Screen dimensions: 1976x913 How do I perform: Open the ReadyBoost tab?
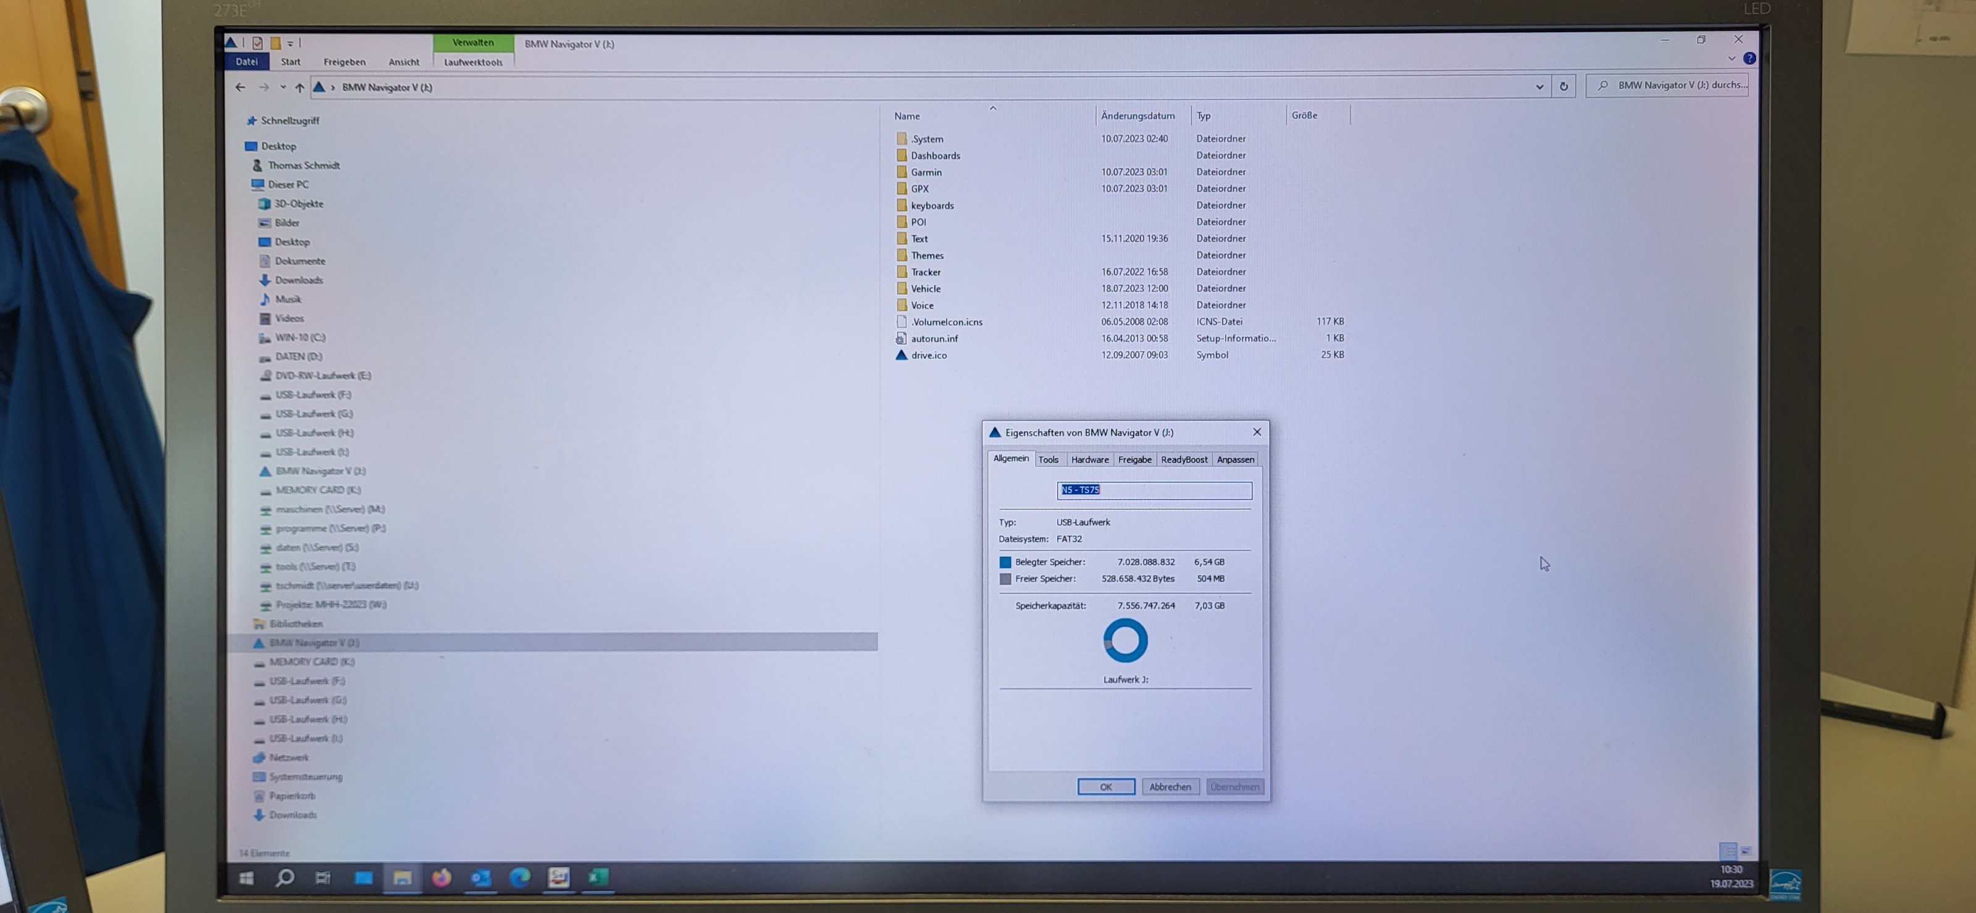(1183, 459)
